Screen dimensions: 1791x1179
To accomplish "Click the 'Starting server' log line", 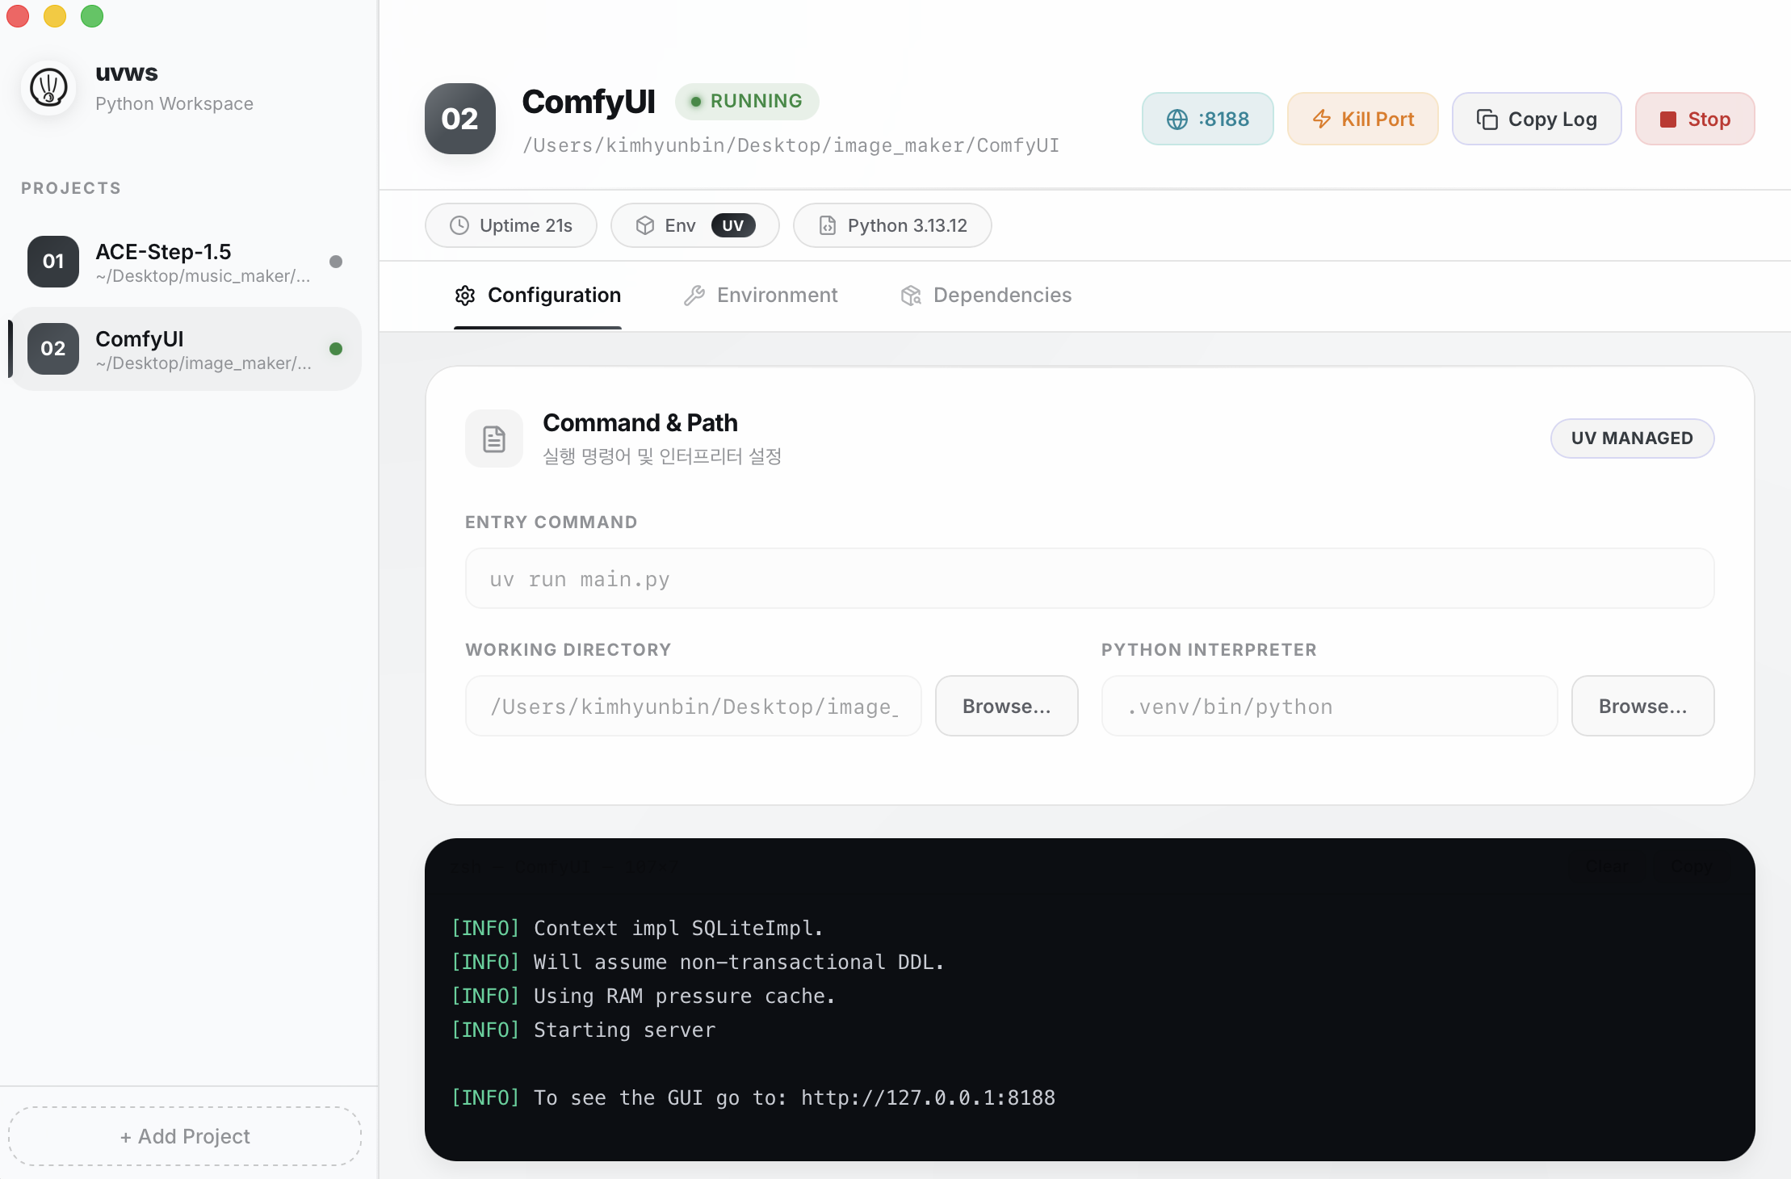I will pyautogui.click(x=583, y=1030).
